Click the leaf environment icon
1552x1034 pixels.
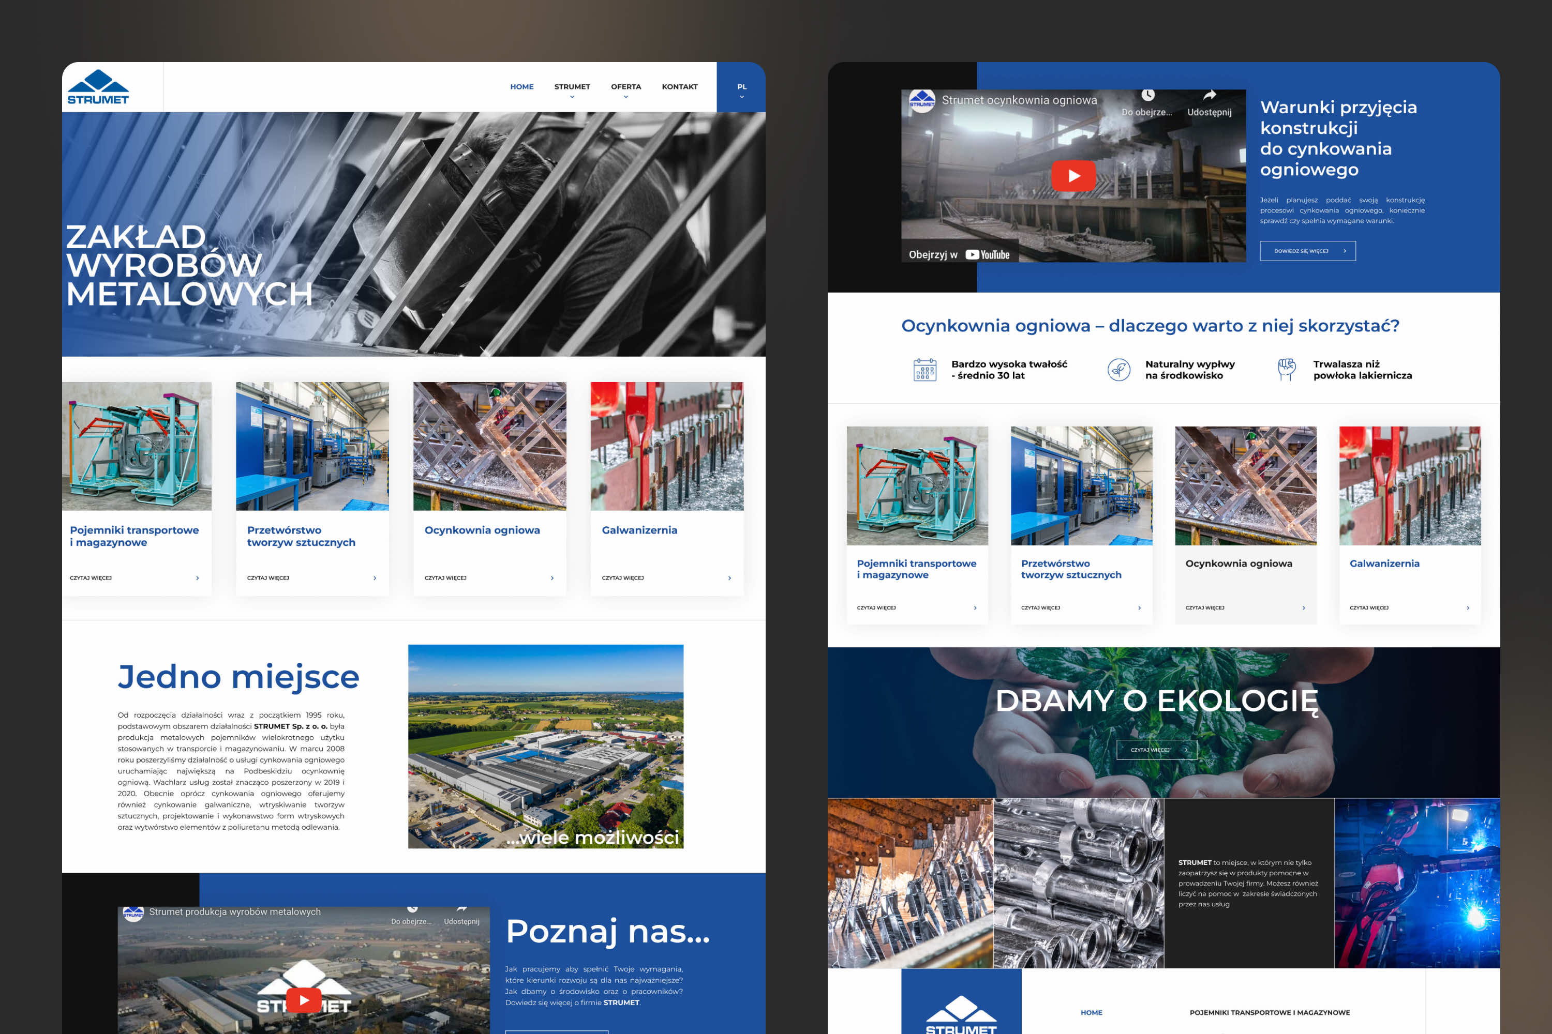pos(1118,370)
